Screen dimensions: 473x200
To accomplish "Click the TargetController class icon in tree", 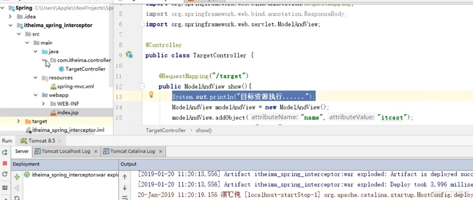I will 61,69.
